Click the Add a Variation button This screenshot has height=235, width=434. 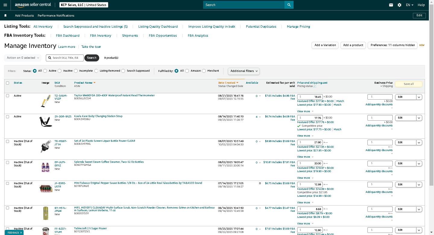point(325,45)
